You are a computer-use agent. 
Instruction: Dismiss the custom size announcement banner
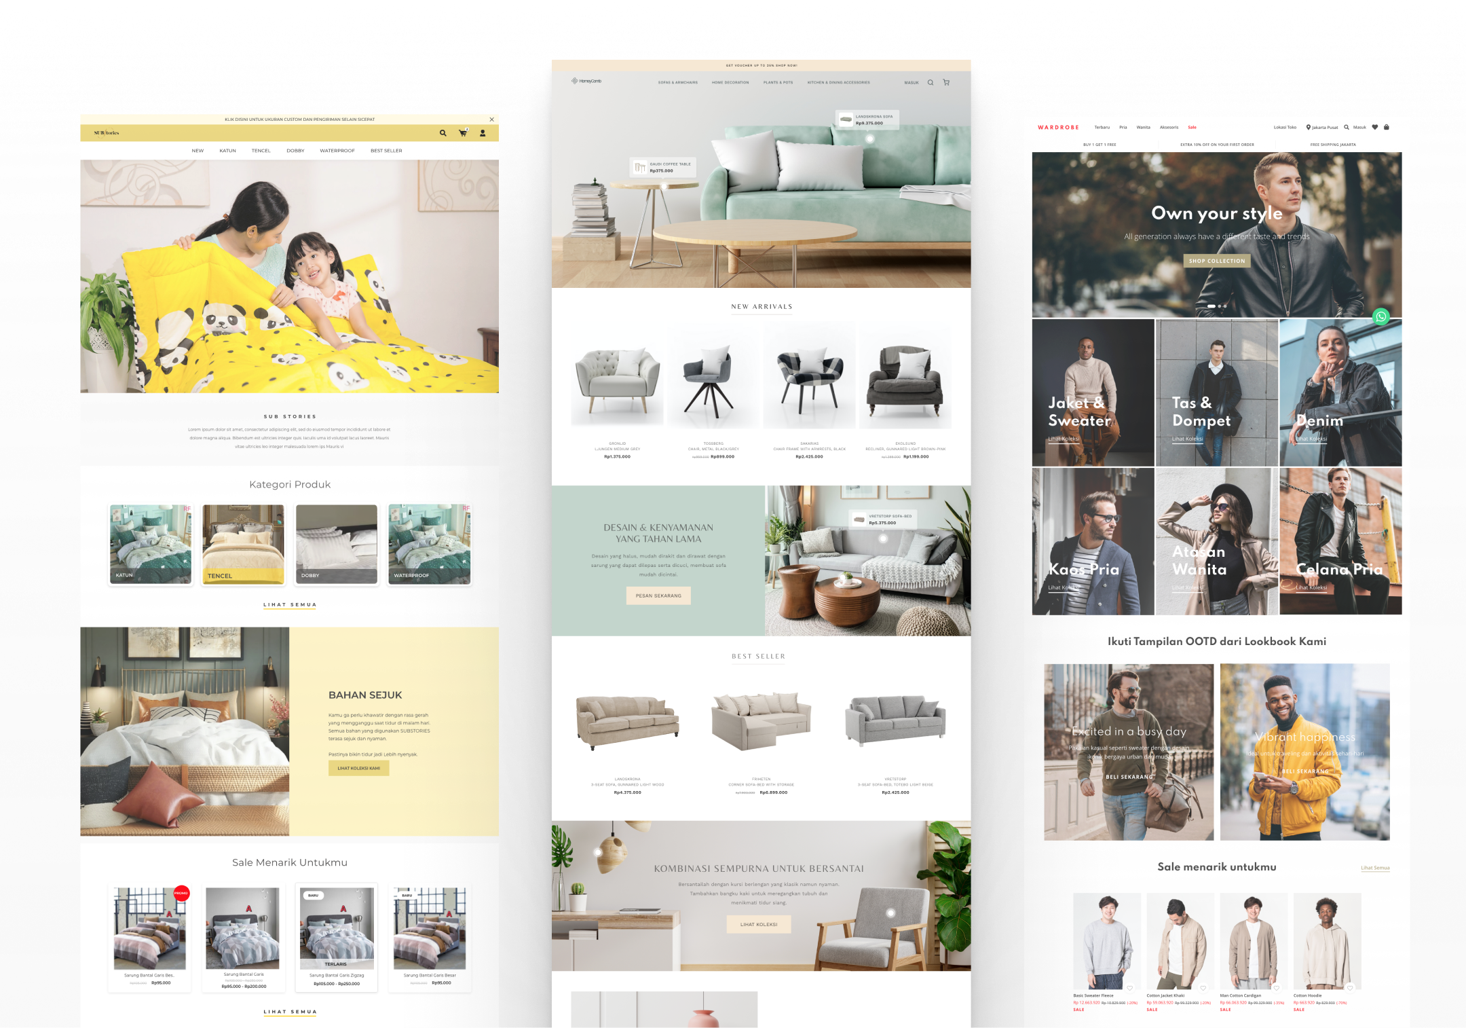coord(492,120)
